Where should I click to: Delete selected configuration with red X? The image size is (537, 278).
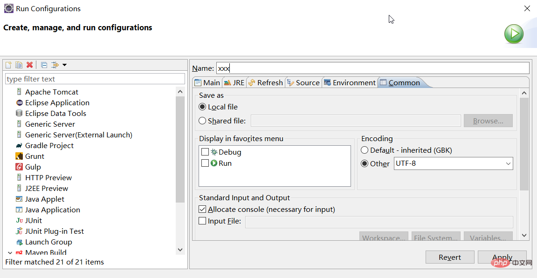point(30,65)
